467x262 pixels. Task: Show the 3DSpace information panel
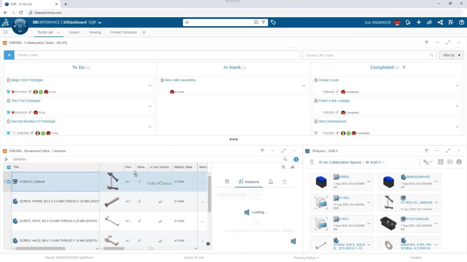pyautogui.click(x=459, y=162)
